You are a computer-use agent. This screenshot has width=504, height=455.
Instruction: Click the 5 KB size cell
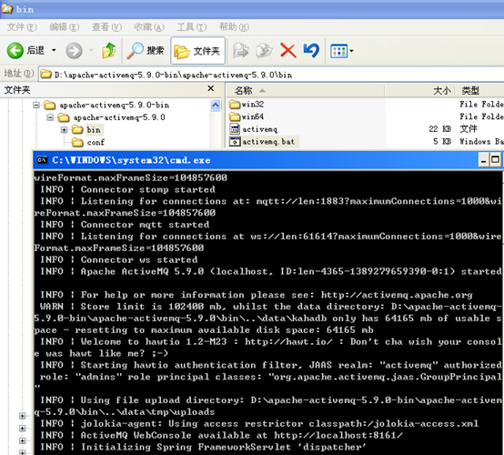coord(442,141)
